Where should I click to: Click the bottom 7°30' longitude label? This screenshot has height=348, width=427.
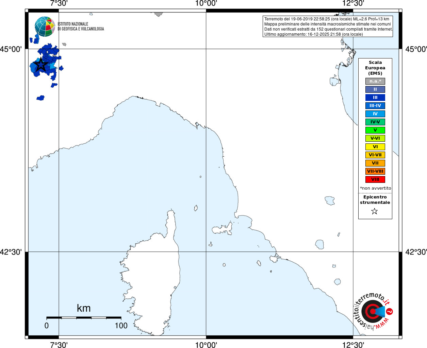coord(59,345)
